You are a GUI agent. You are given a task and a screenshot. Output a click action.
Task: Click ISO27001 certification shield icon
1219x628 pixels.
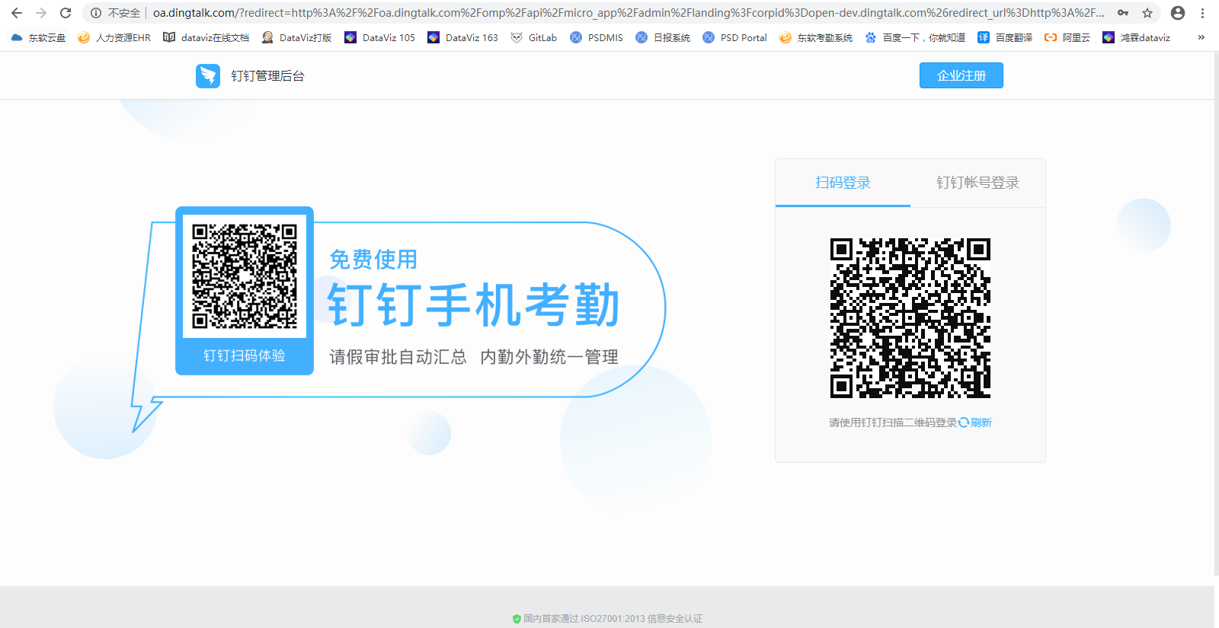click(x=517, y=619)
